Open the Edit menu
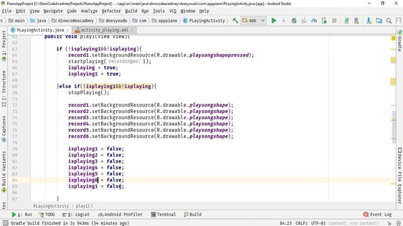The width and height of the screenshot is (403, 226). click(21, 11)
